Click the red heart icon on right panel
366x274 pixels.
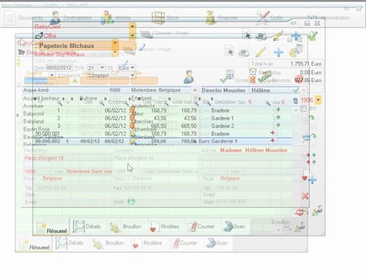point(304,178)
